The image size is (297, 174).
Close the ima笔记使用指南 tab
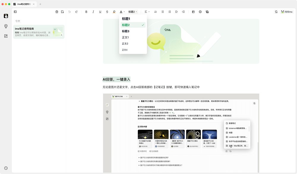pyautogui.click(x=34, y=4)
